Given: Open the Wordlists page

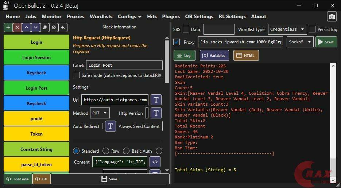Looking at the screenshot, I should click(x=101, y=16).
